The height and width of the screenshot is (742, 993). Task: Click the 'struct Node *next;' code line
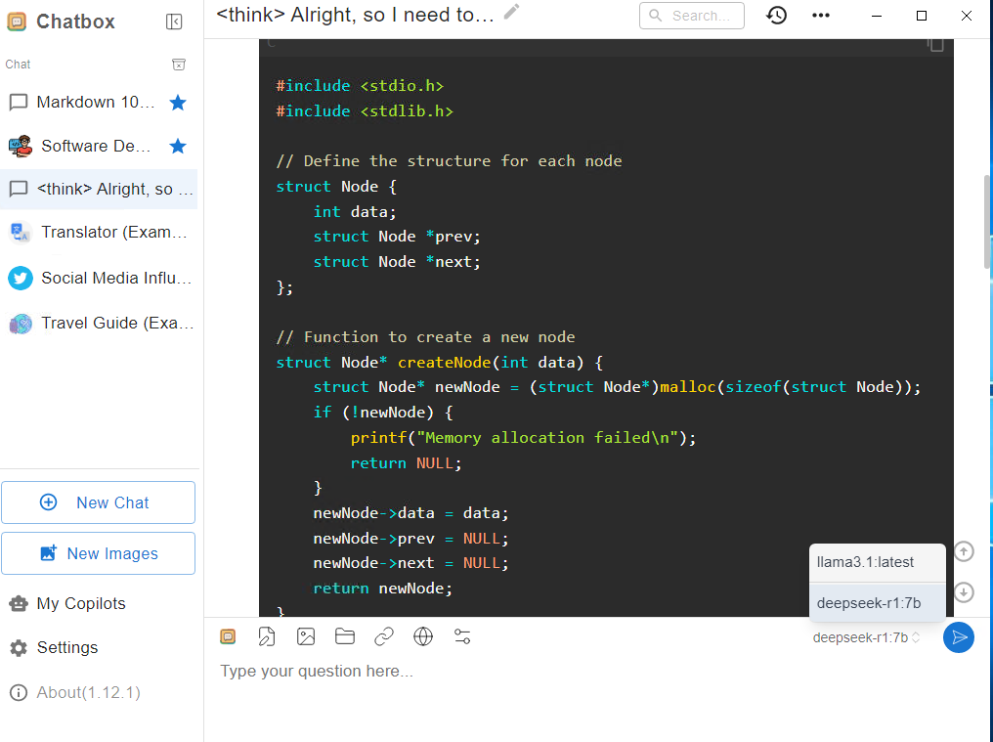397,262
